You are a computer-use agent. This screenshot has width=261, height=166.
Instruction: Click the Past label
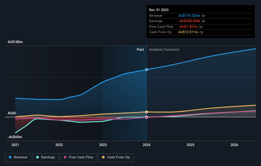140,50
